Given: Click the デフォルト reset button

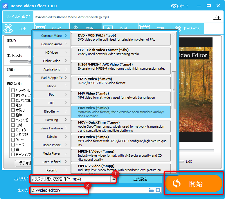Looking at the screenshot, I should click(24, 163).
